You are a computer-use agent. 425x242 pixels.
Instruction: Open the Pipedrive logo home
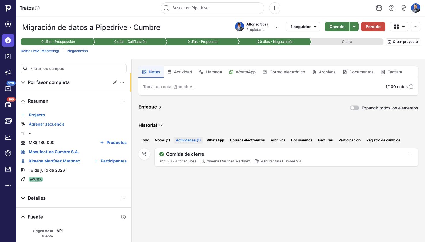pyautogui.click(x=8, y=8)
